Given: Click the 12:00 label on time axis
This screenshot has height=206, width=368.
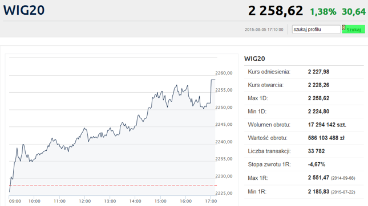Looking at the screenshot, I should pyautogui.click(x=84, y=201).
